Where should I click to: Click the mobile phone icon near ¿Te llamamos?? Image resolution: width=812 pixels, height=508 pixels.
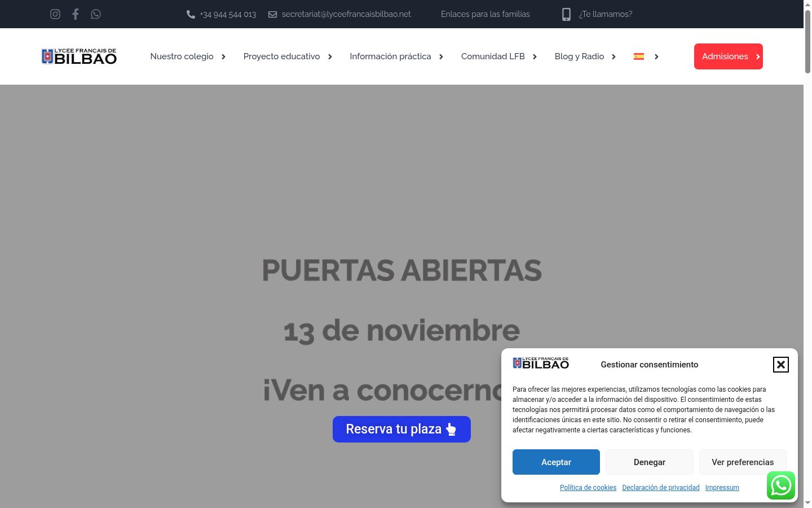coord(567,14)
